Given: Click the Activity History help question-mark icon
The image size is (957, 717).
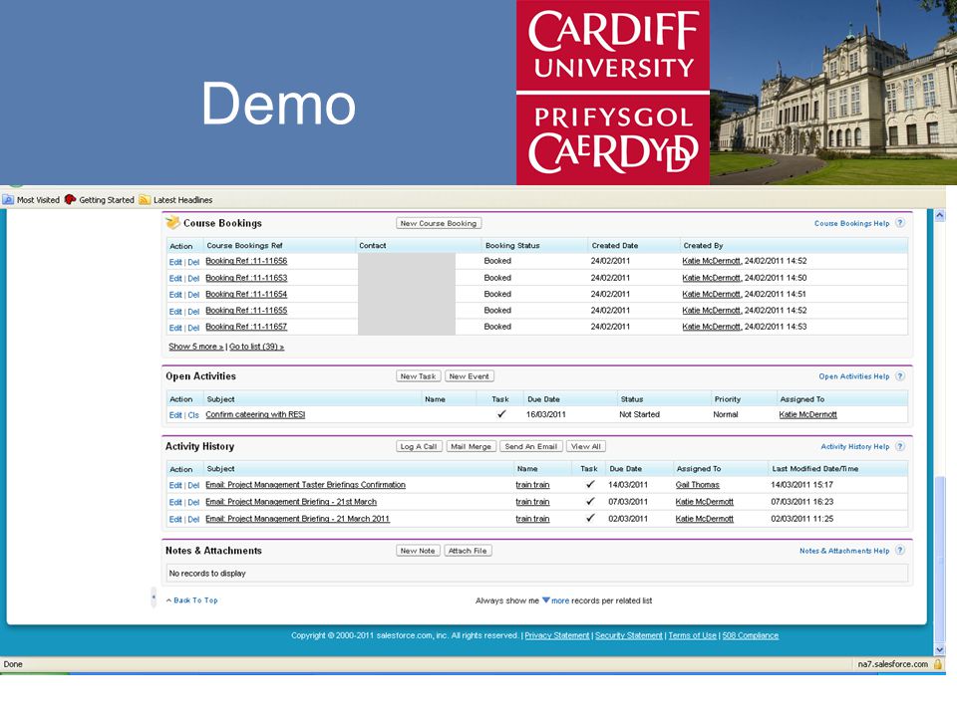Looking at the screenshot, I should [900, 446].
